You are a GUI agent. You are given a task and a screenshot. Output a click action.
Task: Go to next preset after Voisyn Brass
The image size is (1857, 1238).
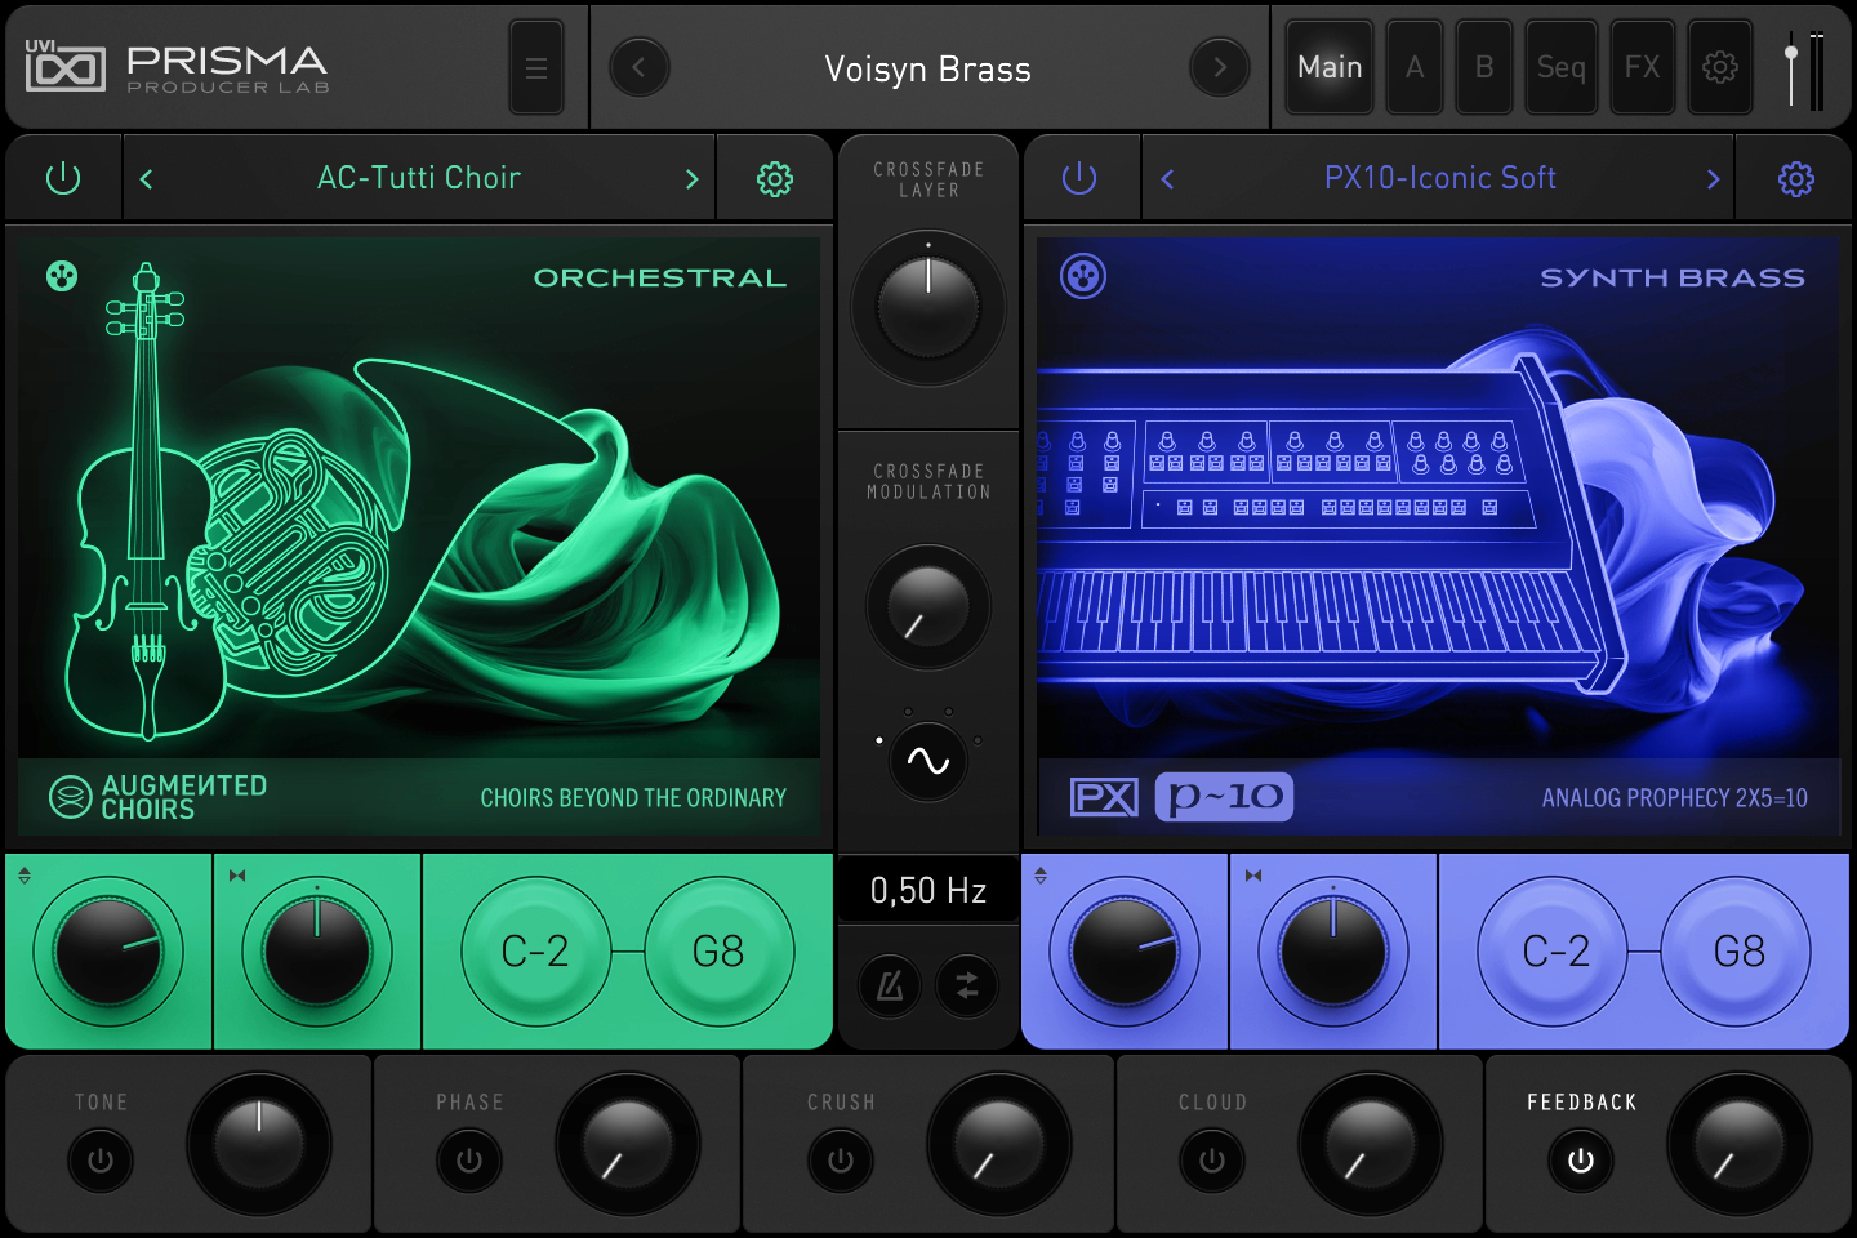coord(1219,68)
